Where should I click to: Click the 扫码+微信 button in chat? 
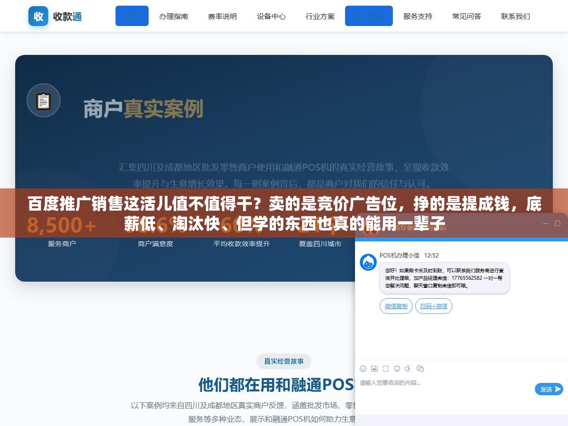(434, 306)
